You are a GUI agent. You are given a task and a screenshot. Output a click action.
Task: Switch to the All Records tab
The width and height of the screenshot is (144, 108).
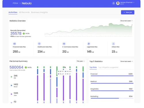pyautogui.click(x=24, y=12)
